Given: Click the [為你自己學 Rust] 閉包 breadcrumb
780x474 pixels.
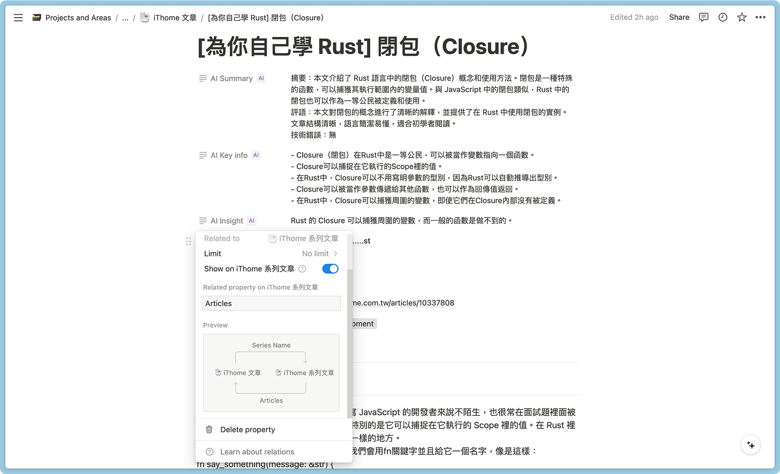Looking at the screenshot, I should [x=266, y=18].
